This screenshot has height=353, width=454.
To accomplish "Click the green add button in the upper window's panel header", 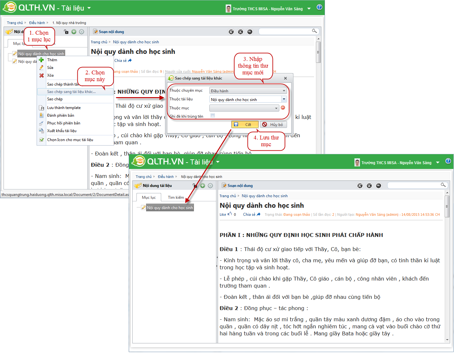I will tap(74, 32).
